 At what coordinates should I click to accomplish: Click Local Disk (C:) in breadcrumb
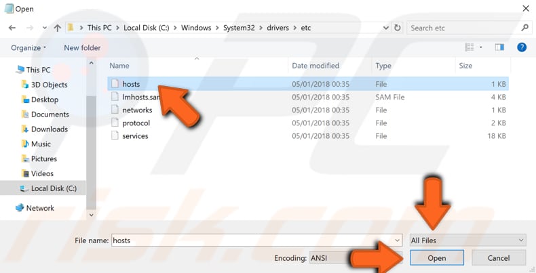coord(147,28)
